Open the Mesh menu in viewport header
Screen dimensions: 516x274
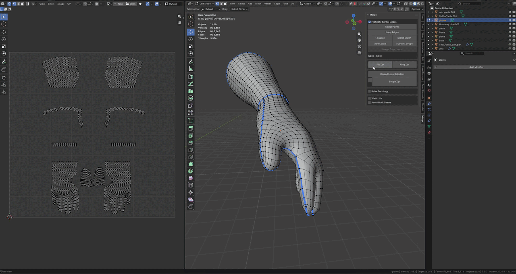(x=258, y=4)
